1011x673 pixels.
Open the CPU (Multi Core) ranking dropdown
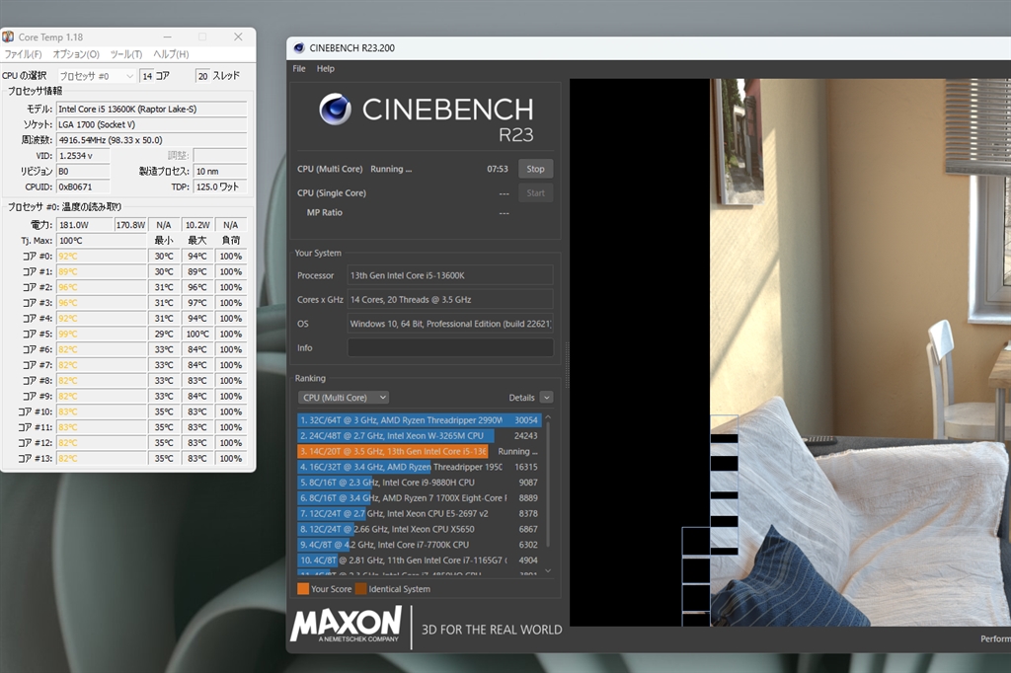pyautogui.click(x=343, y=398)
